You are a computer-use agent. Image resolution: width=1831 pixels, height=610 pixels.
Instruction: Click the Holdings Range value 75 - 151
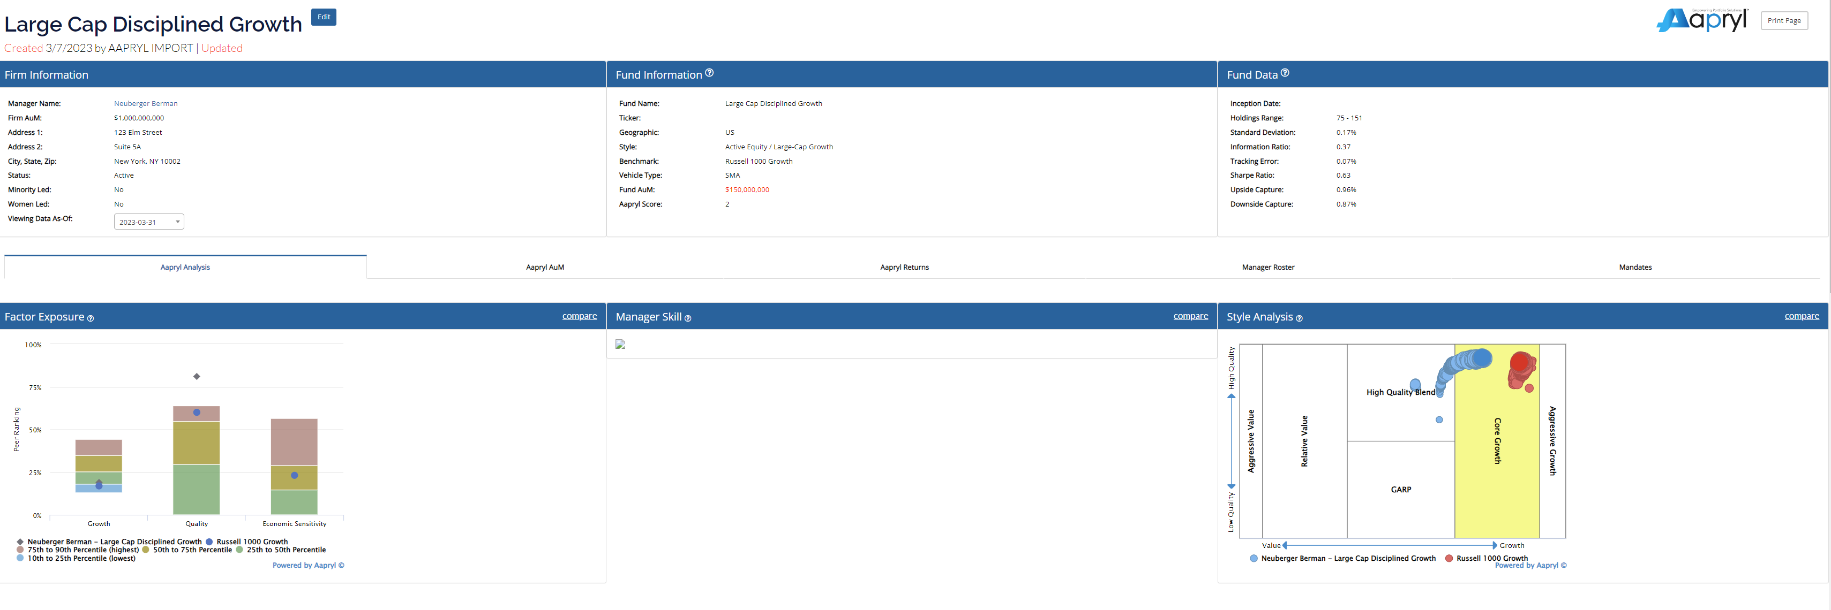1349,118
